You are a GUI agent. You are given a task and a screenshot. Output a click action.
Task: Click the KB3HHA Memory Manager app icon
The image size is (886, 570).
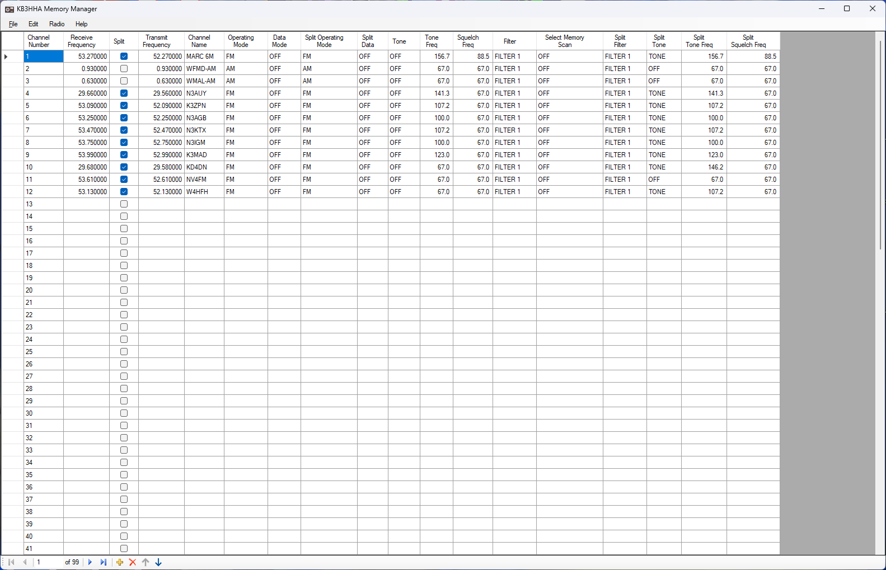(10, 9)
